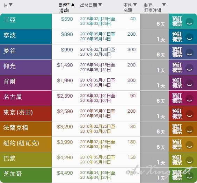Viewport: 197px width, 183px height.
Task: Click the smiley icon in the 法蘭克福 row
Action: pos(189,129)
